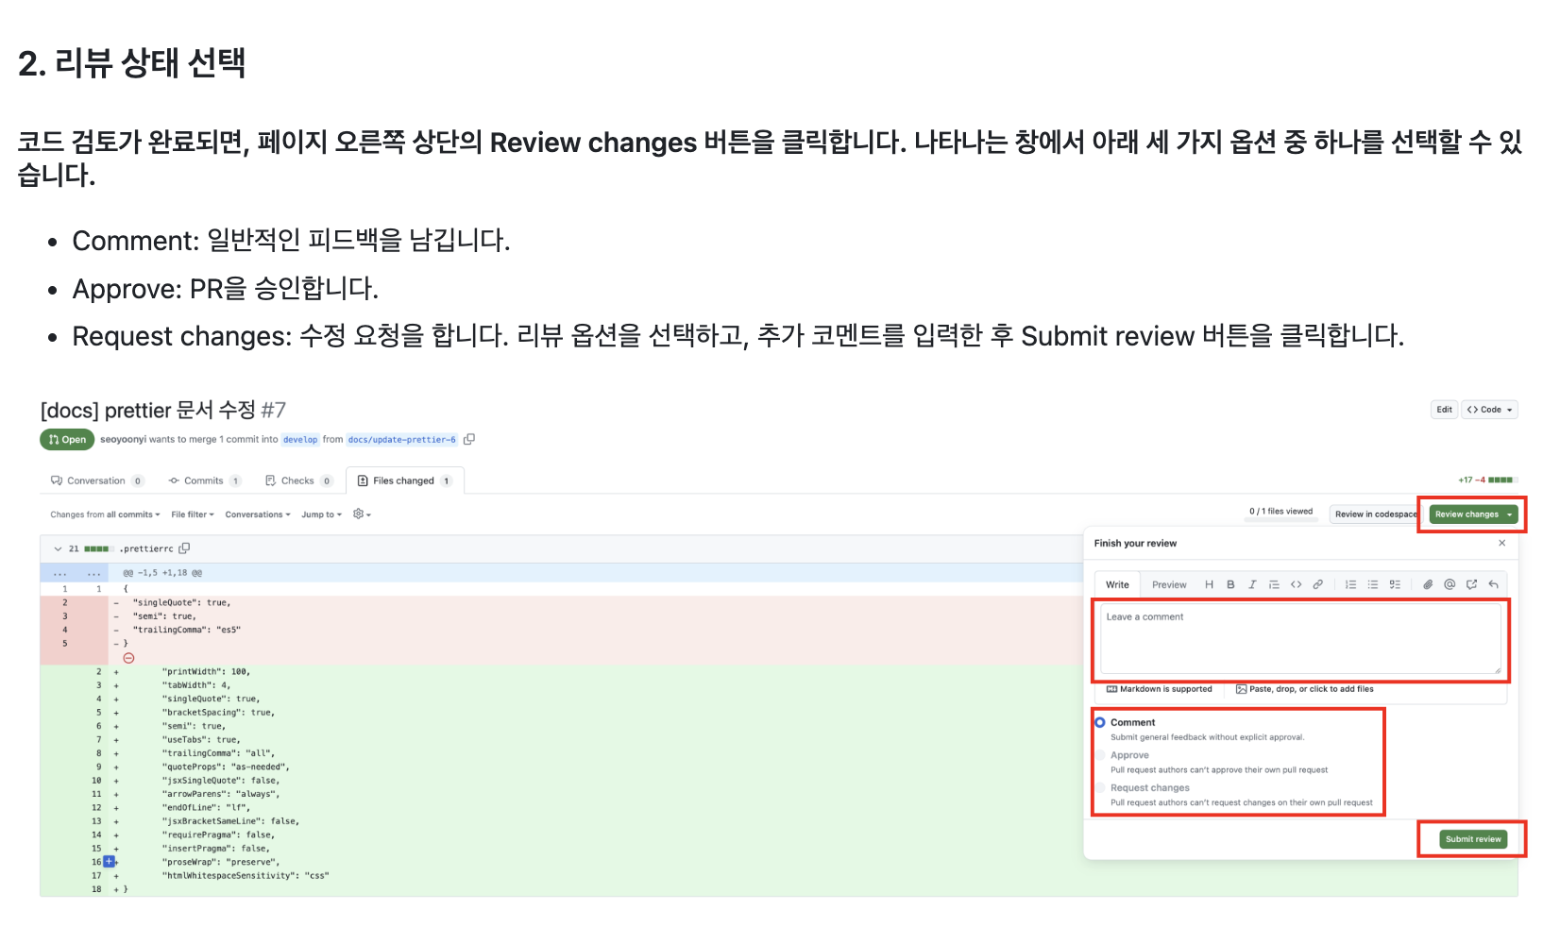Image resolution: width=1560 pixels, height=944 pixels.
Task: Apply italic formatting in review editor
Action: (x=1252, y=585)
